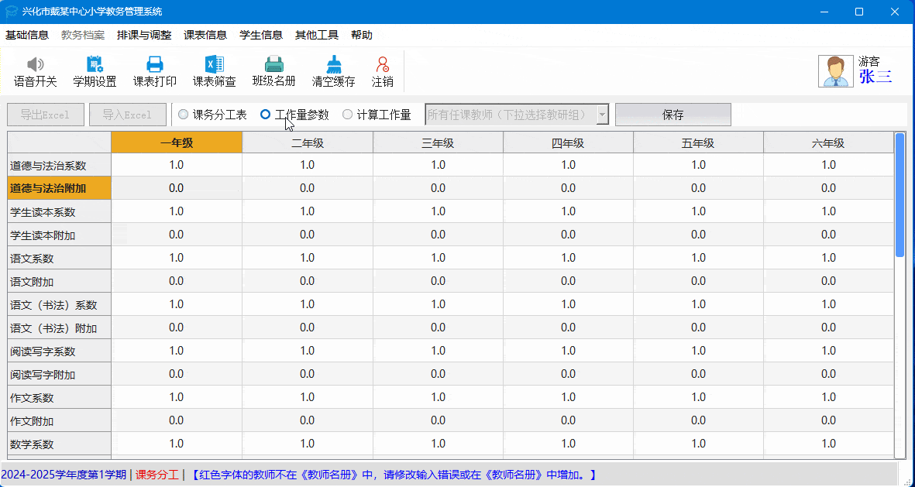Open the 班级名册 toolbar icon
Viewport: 915px width, 487px height.
273,65
